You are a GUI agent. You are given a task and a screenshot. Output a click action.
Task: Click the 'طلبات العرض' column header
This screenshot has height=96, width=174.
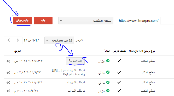pos(119,51)
